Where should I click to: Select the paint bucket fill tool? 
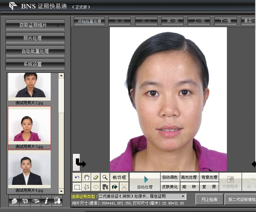click(x=114, y=187)
